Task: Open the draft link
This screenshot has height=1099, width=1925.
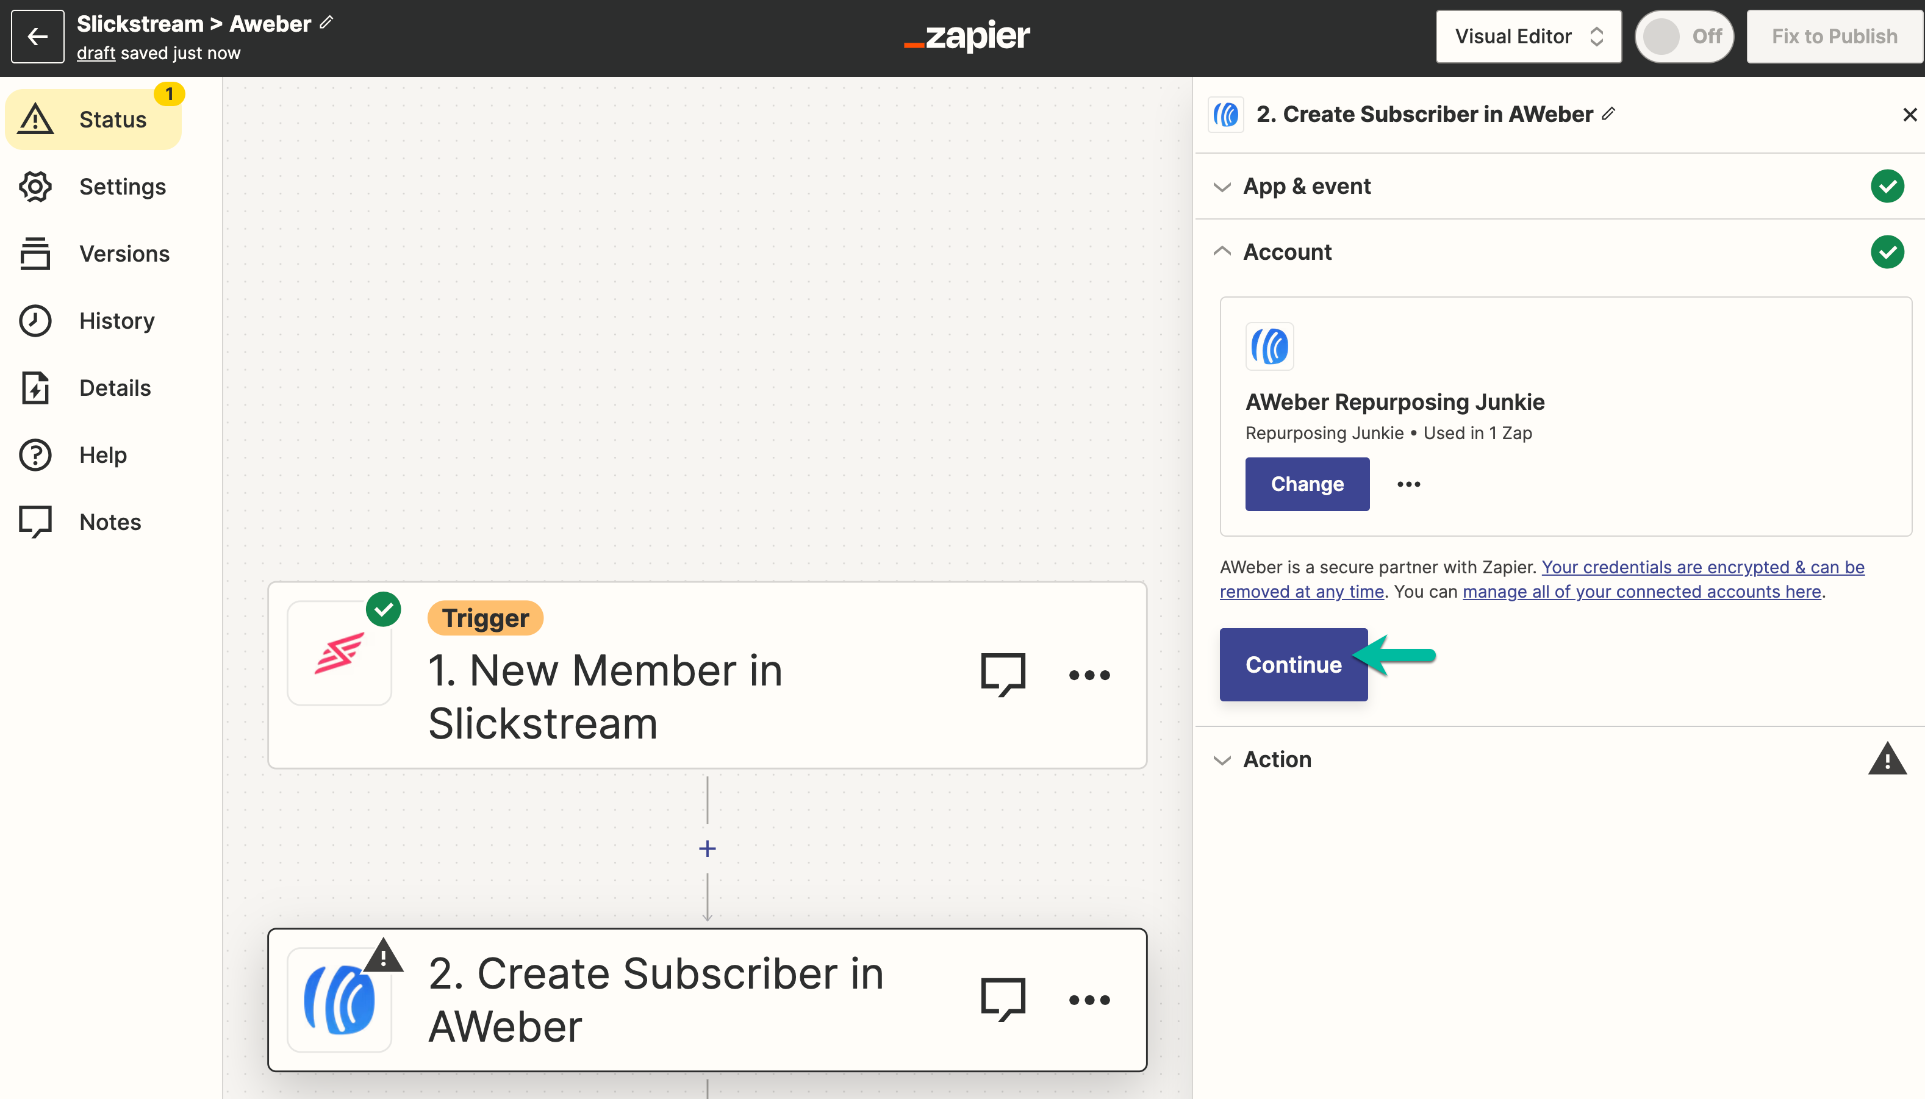Action: pos(96,53)
